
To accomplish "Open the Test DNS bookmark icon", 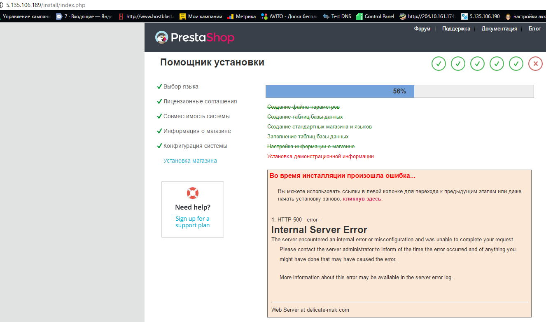I will pos(326,16).
